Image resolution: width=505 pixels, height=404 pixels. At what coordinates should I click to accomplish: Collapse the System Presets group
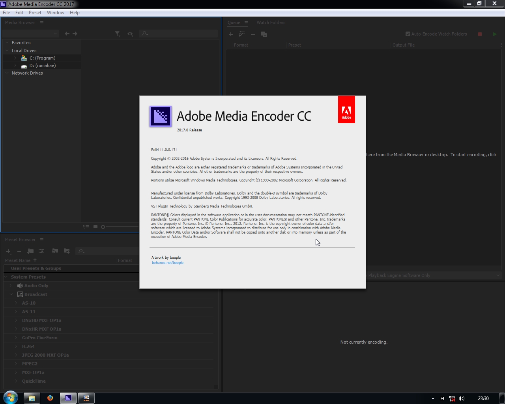[x=6, y=277]
